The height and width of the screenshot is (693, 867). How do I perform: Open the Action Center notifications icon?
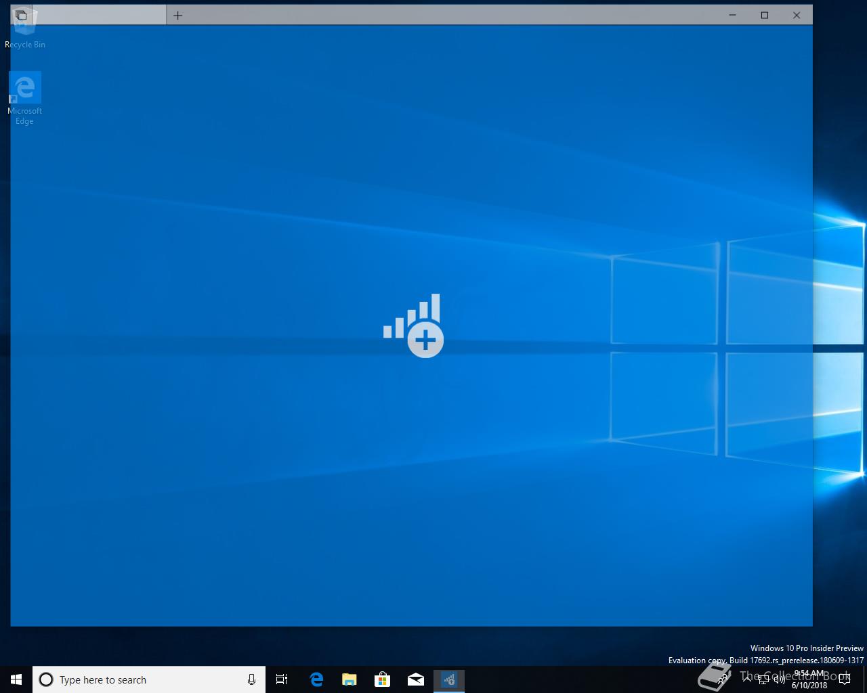tap(844, 679)
